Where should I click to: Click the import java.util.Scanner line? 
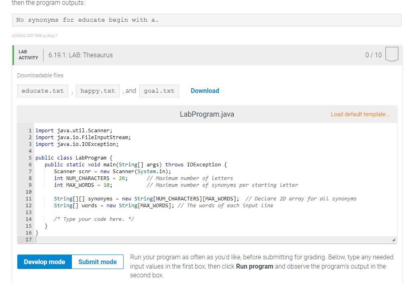click(74, 130)
